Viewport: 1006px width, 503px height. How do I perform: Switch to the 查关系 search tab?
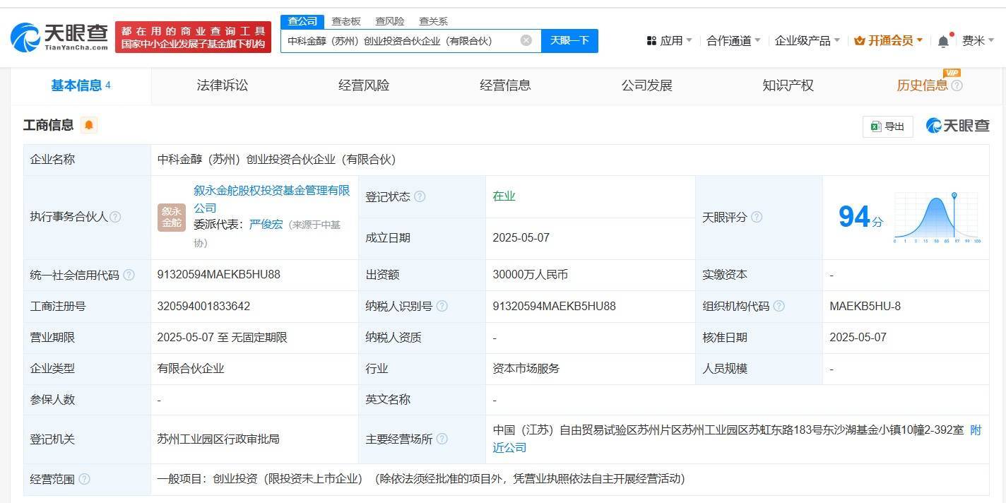pos(433,21)
